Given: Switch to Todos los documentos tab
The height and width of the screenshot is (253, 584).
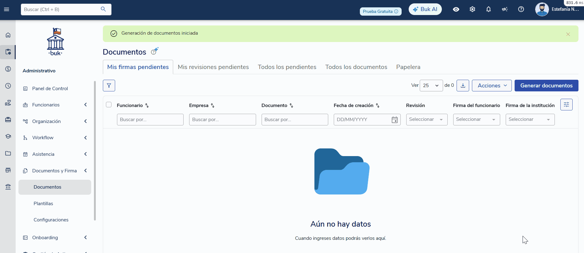Looking at the screenshot, I should pos(356,67).
